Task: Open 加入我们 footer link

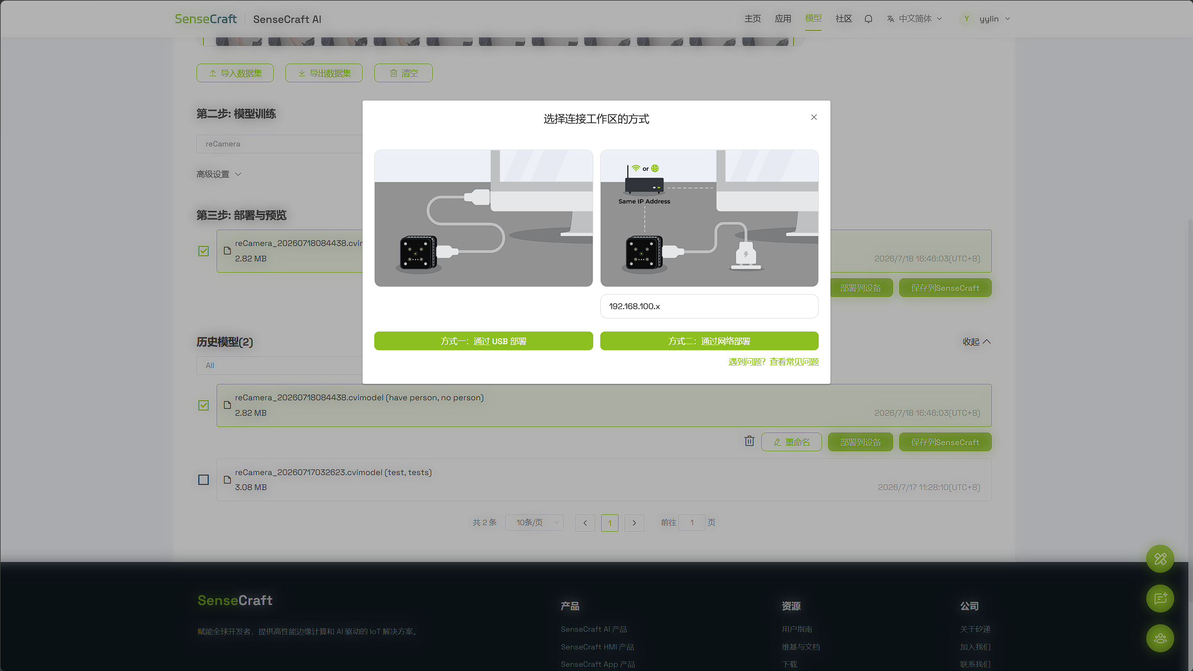Action: coord(975,647)
